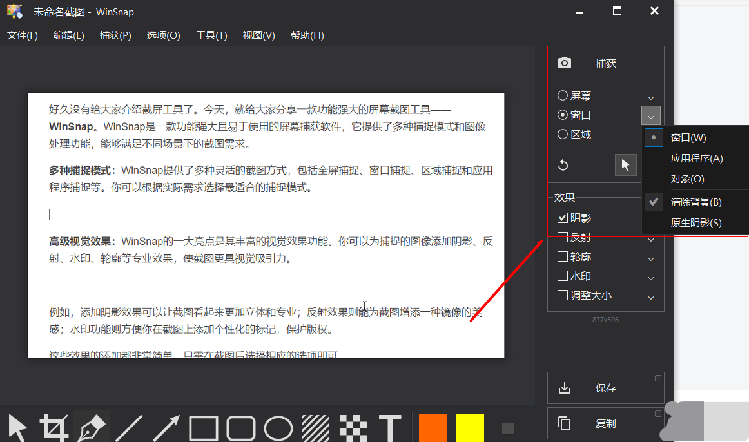The image size is (749, 442).
Task: Maximize the WinSnap window
Action: point(617,11)
